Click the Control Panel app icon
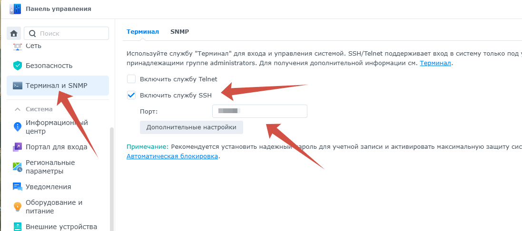The image size is (522, 231). 15,9
